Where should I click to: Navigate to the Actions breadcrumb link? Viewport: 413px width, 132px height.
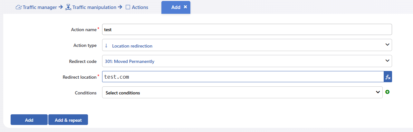coord(140,7)
